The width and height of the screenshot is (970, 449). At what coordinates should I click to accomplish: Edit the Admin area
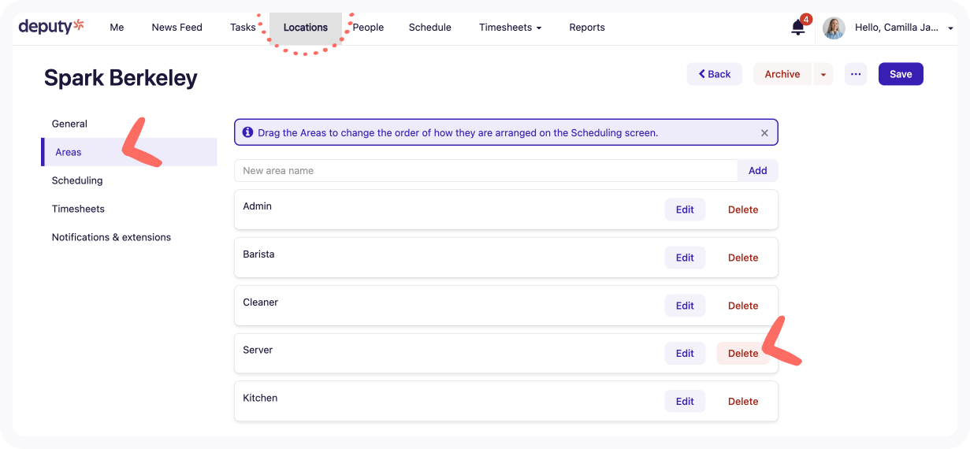pos(685,210)
